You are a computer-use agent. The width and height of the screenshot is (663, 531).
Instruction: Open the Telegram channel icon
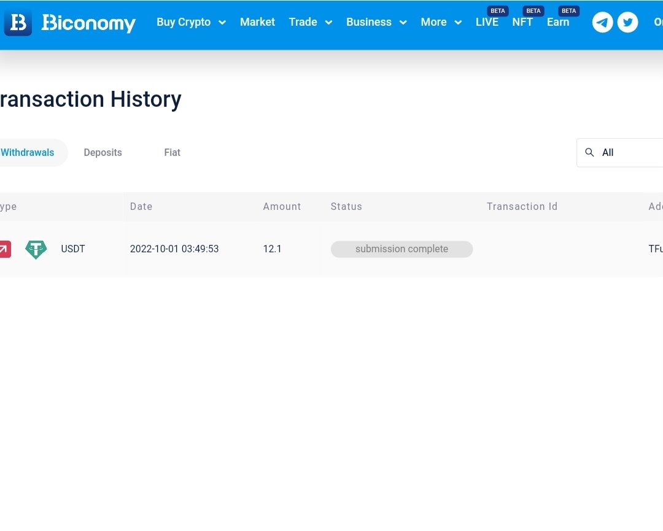[603, 23]
